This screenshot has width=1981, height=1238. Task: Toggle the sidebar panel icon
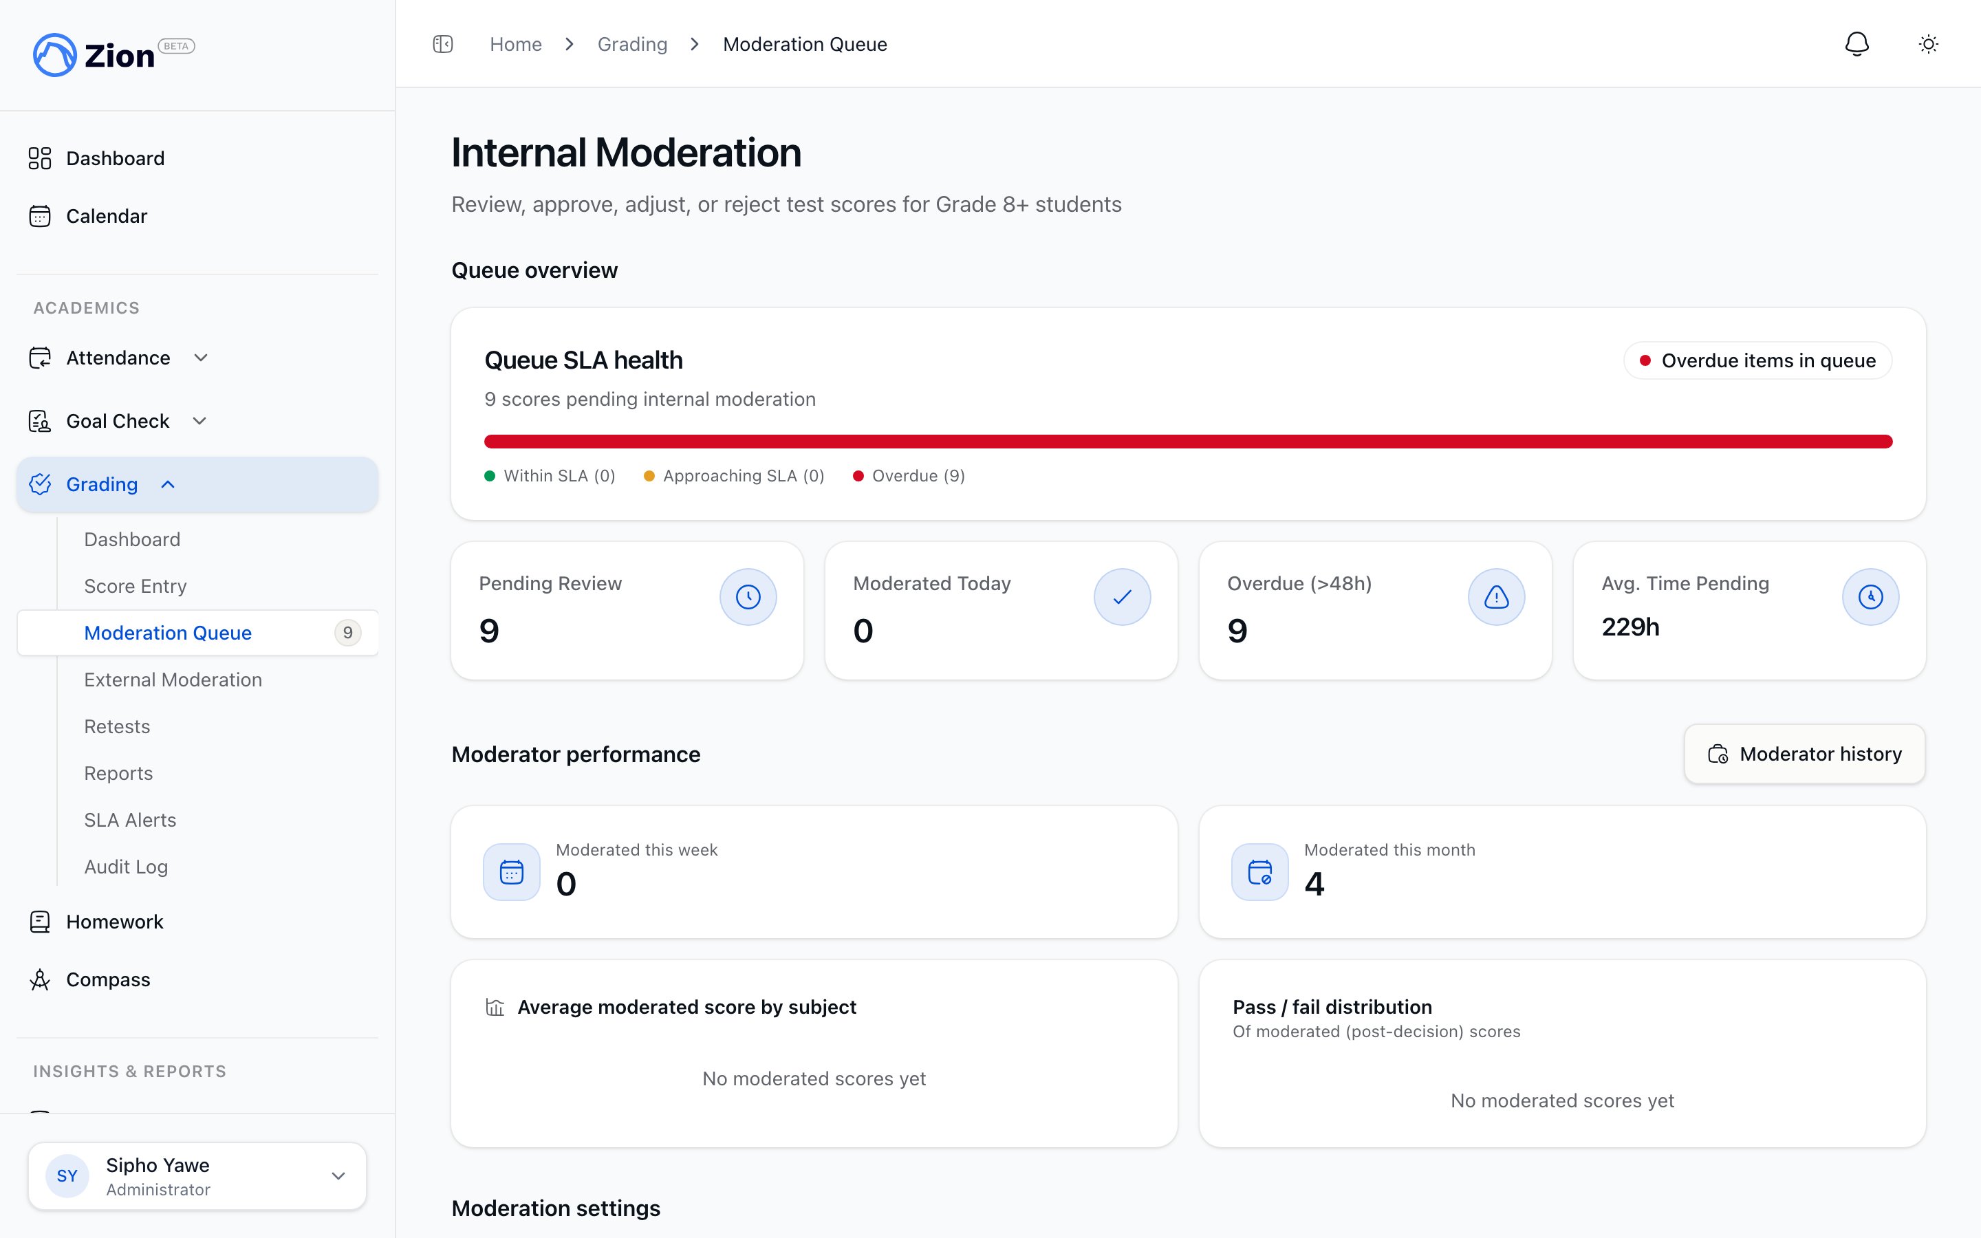click(x=443, y=44)
